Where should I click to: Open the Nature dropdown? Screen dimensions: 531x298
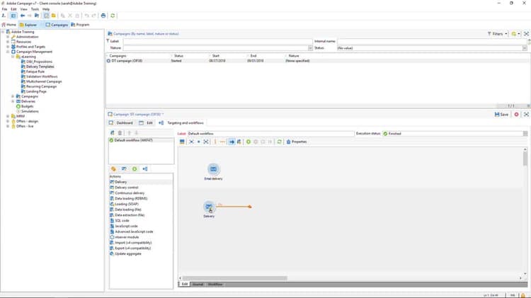310,48
